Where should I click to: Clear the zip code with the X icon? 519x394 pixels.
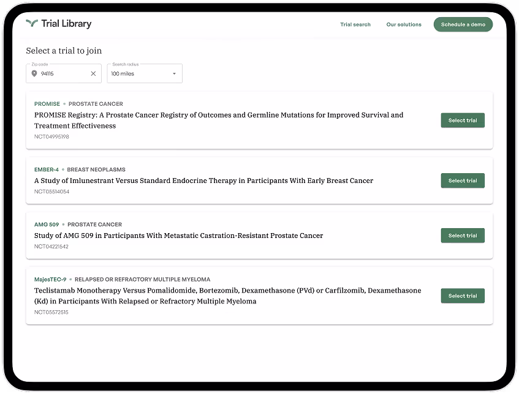(x=93, y=73)
